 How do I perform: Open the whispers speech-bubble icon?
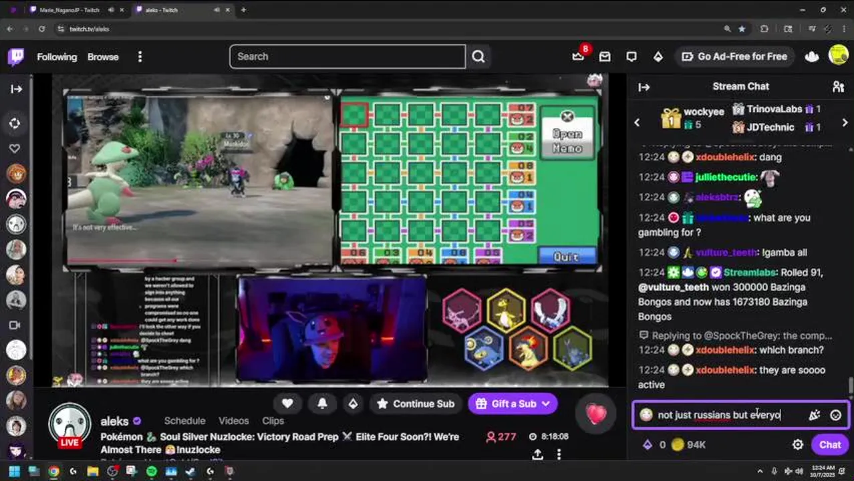[x=631, y=57]
